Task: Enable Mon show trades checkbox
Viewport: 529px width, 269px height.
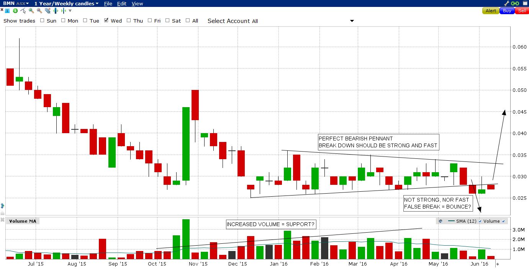Action: coord(63,21)
